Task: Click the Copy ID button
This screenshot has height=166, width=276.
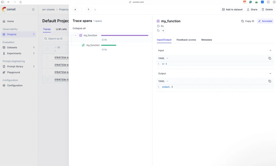Action: click(248, 21)
